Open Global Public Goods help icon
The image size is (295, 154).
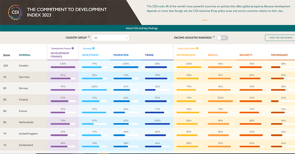pos(197,48)
